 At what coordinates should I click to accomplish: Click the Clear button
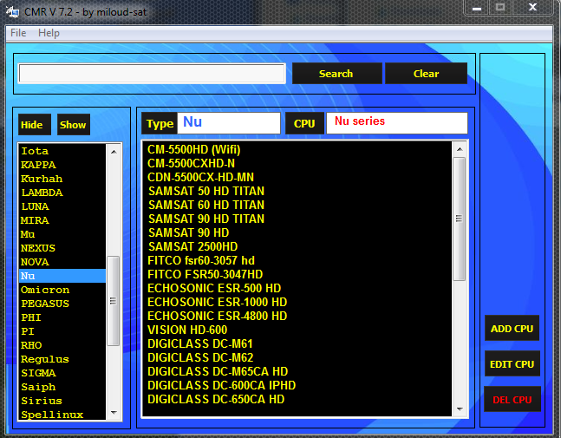[x=426, y=74]
